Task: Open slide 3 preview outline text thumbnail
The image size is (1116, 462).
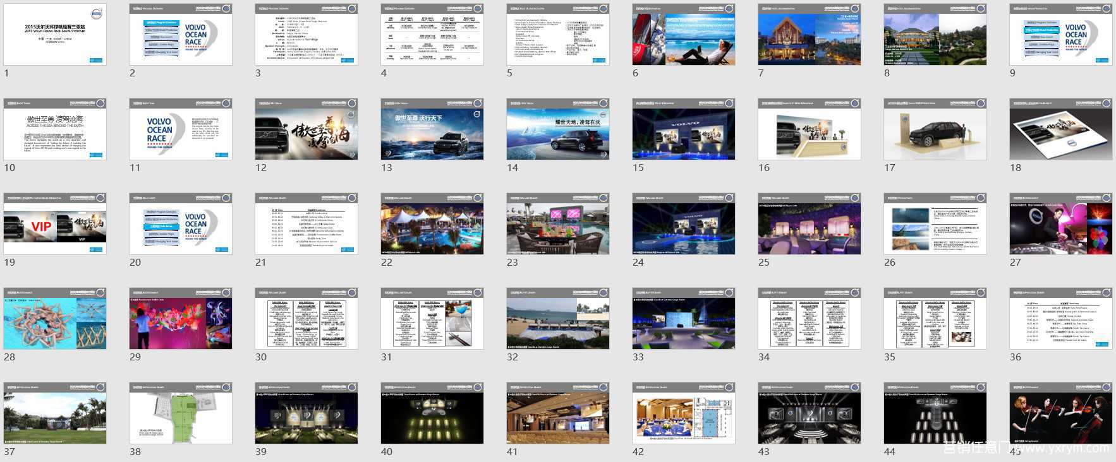Action: (306, 34)
